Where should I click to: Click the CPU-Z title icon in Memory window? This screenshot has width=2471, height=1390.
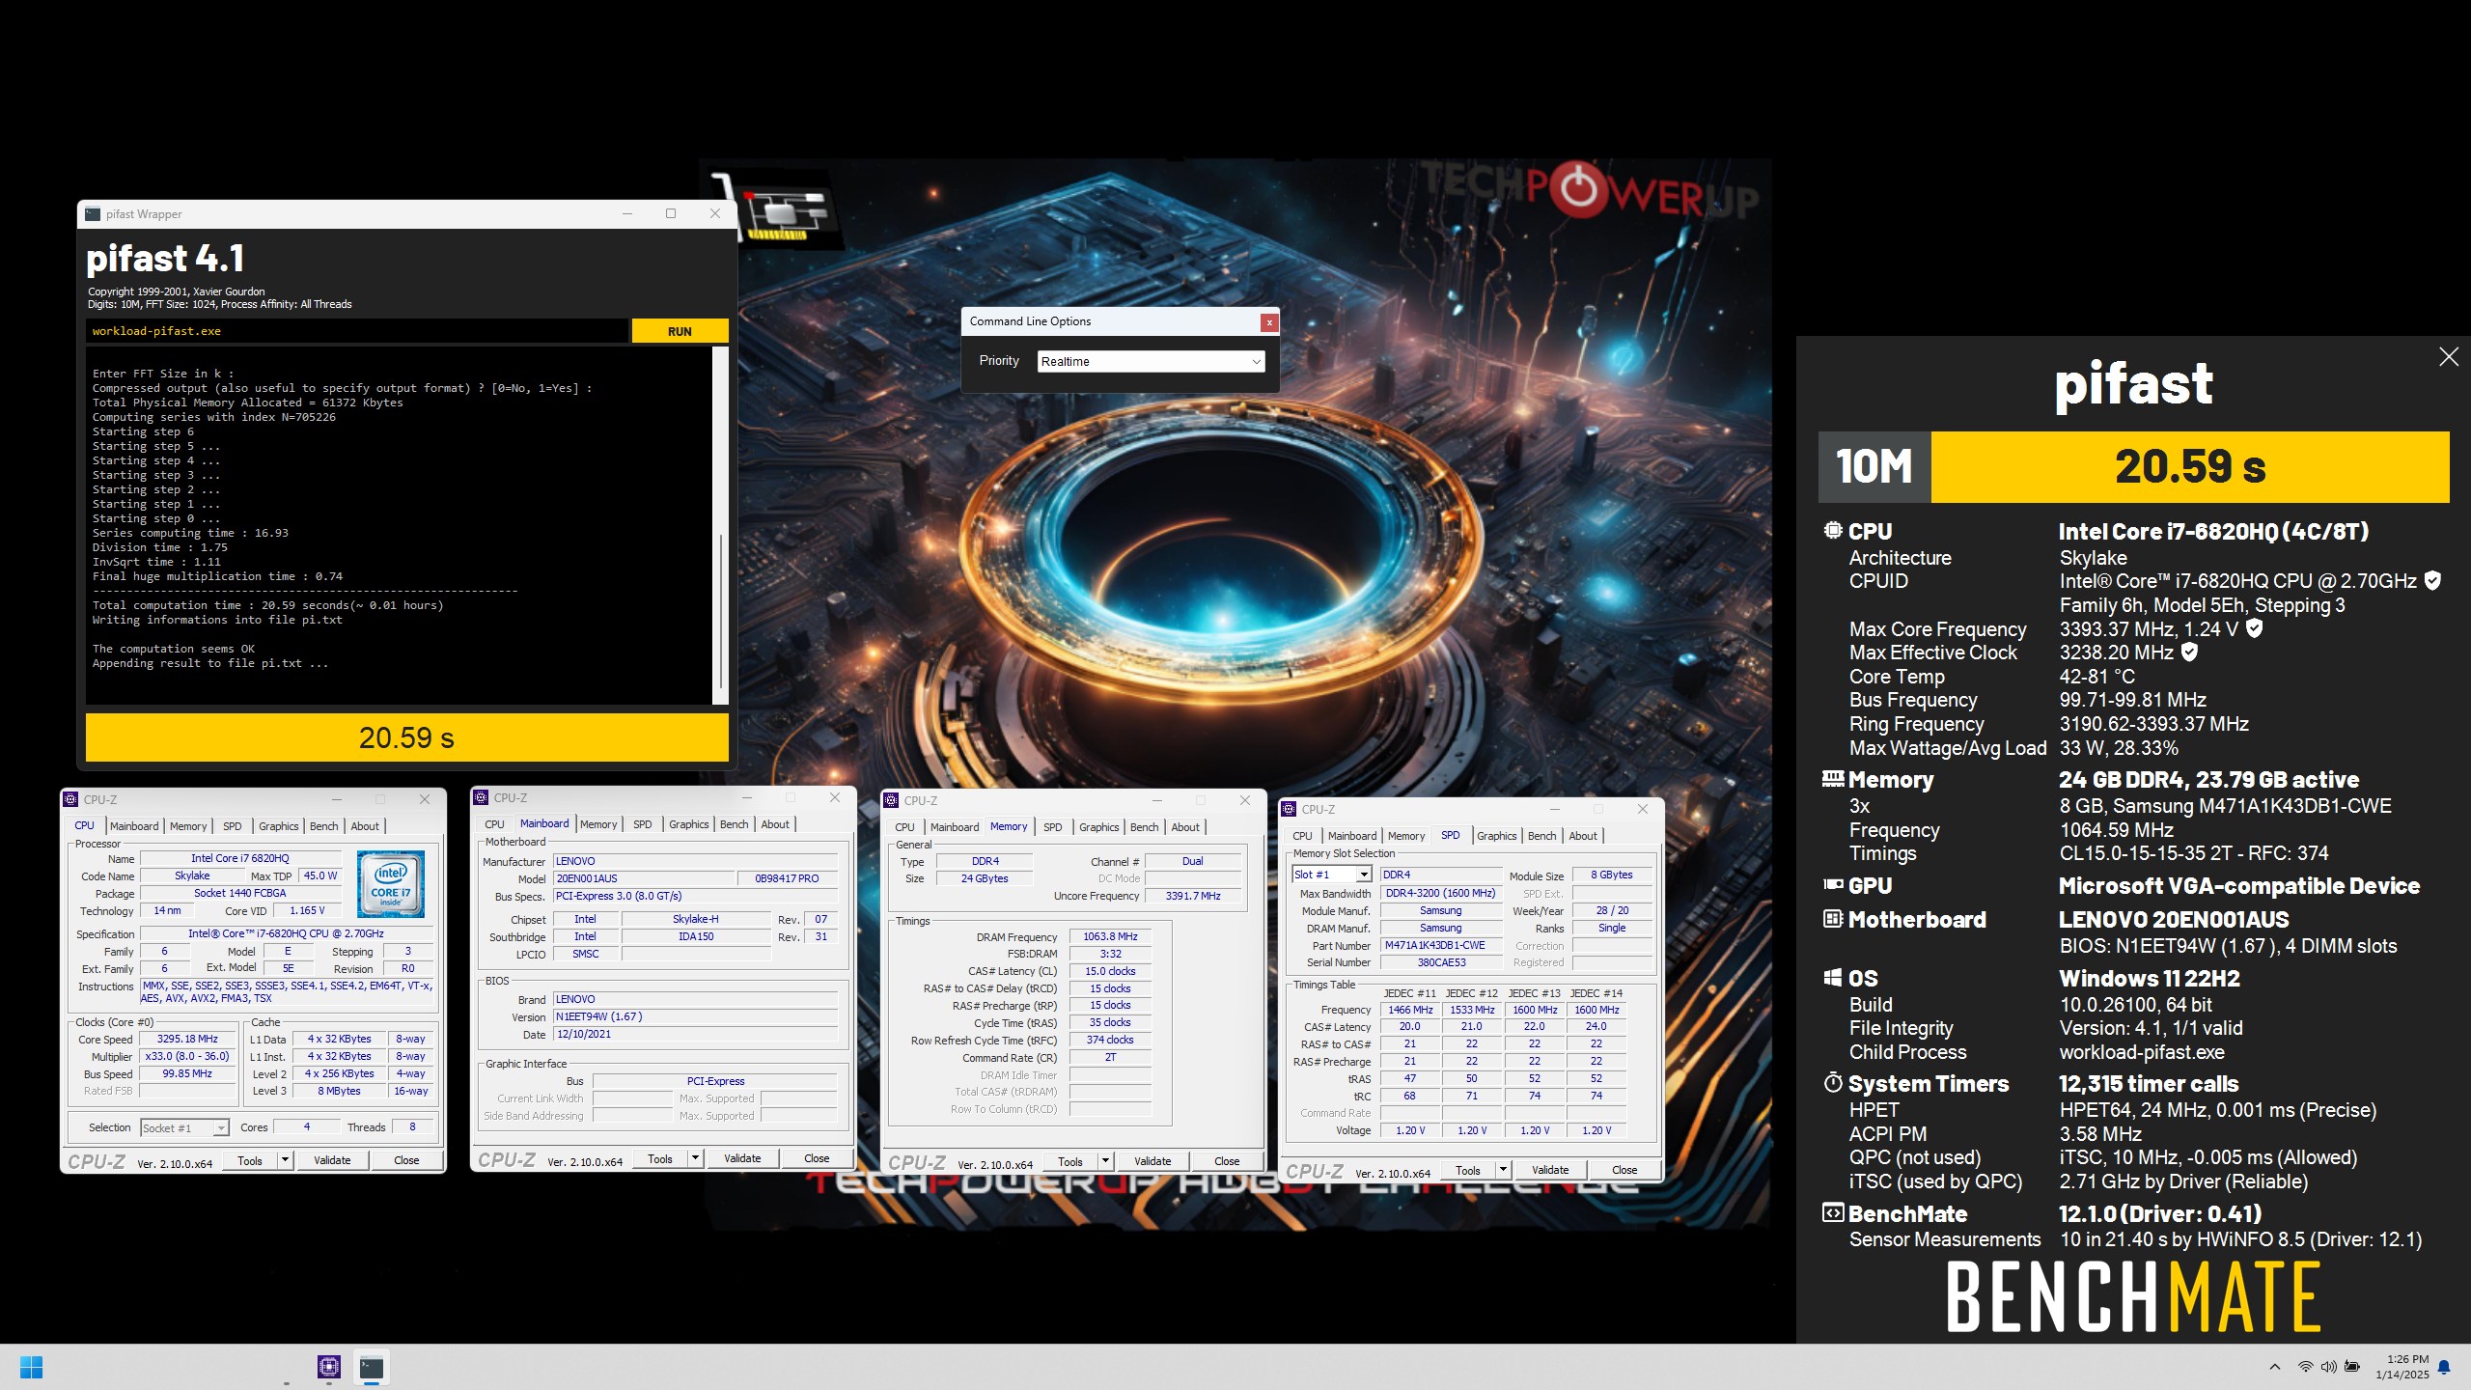(891, 800)
